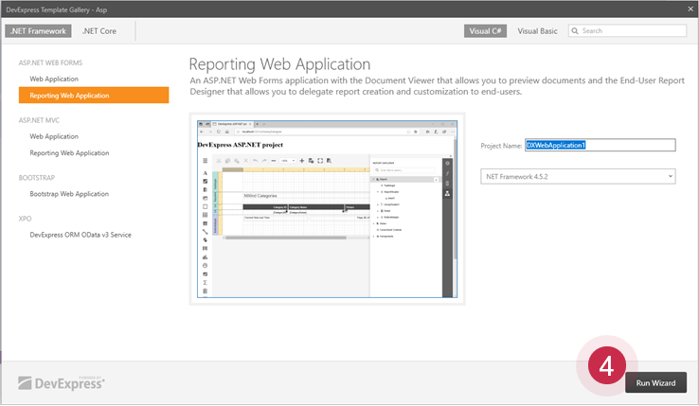The height and width of the screenshot is (406, 699).
Task: Click the Search input field
Action: (x=627, y=30)
